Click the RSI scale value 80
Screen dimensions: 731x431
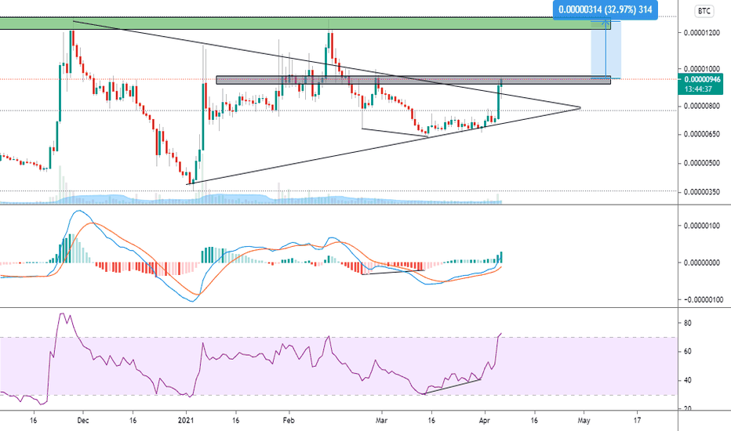688,324
